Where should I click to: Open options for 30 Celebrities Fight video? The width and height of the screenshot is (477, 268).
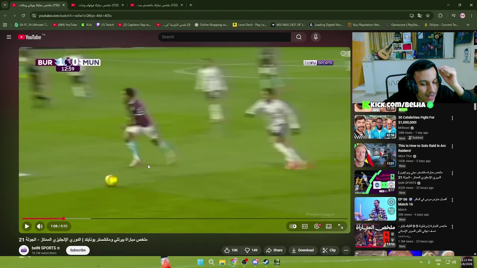[x=452, y=118]
